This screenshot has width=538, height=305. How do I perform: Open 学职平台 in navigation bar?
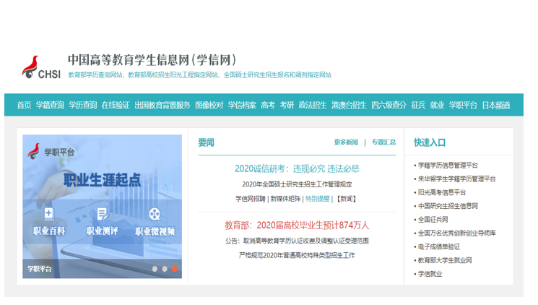(x=463, y=105)
